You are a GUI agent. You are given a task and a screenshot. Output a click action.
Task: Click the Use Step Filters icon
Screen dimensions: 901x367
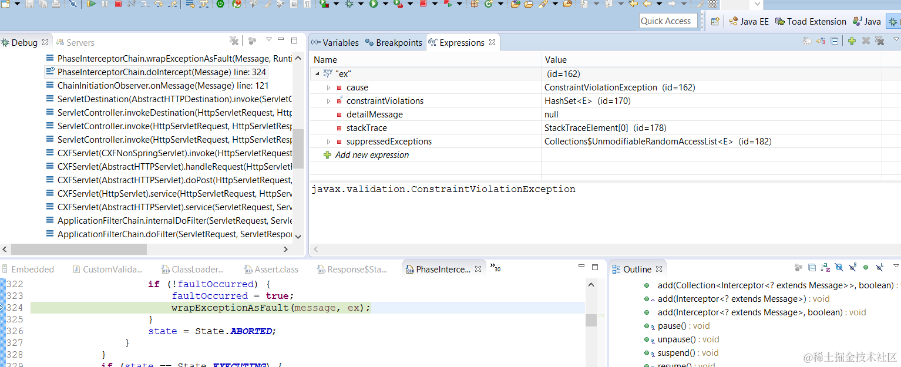204,4
